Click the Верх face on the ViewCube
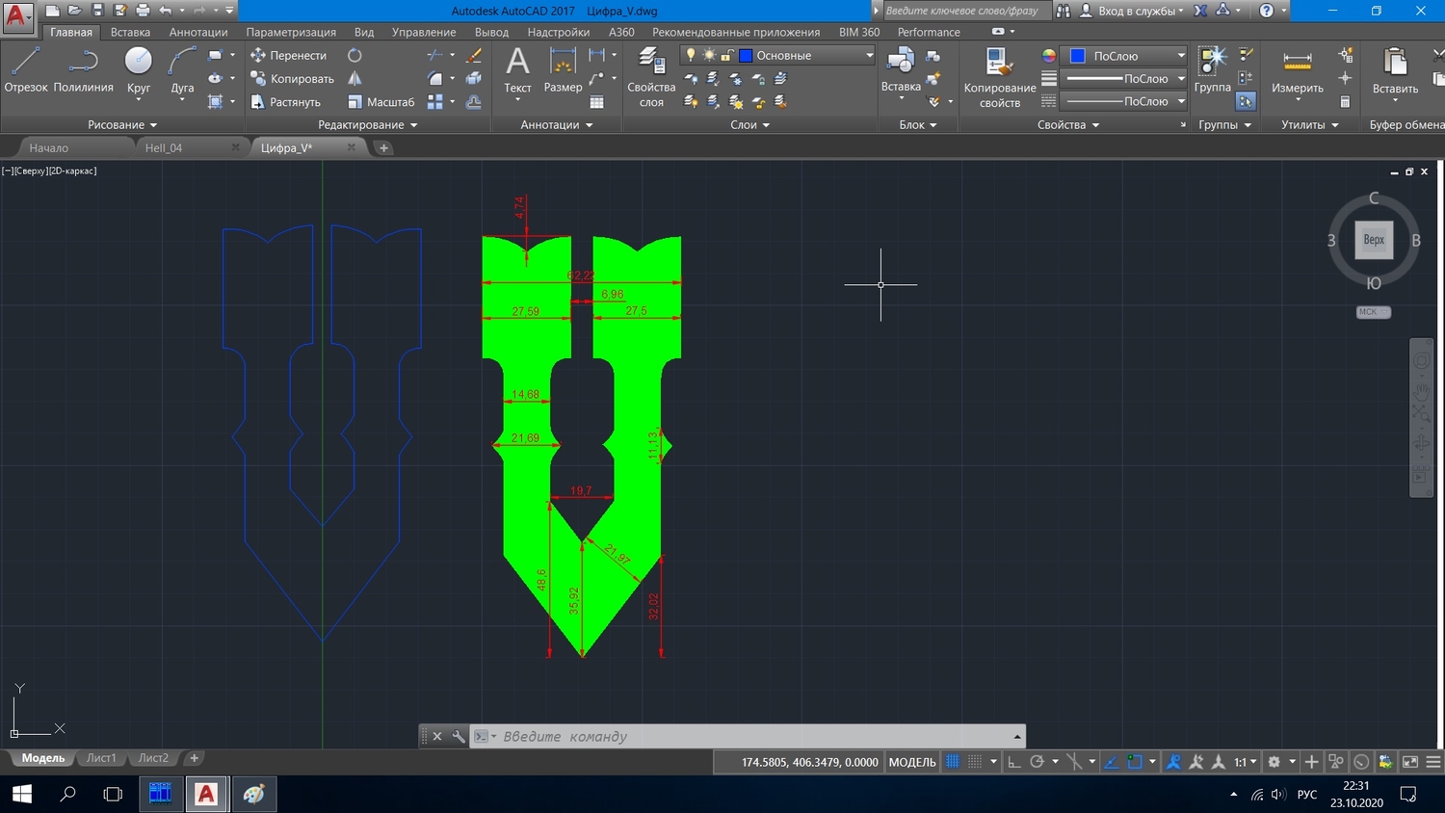Viewport: 1445px width, 813px height. pyautogui.click(x=1374, y=240)
